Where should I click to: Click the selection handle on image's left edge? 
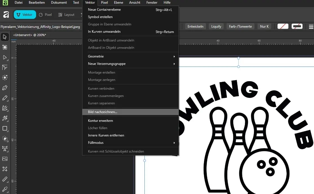click(x=144, y=160)
